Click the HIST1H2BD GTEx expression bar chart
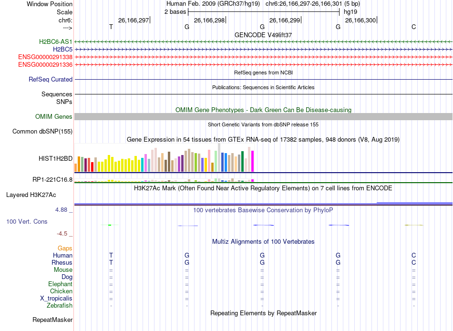Screen dimensions: 453x331 [164, 158]
